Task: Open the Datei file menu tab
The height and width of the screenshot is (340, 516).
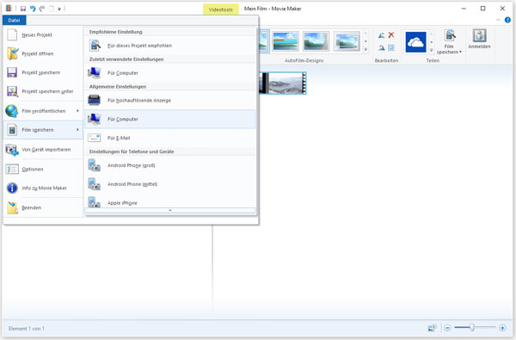Action: (14, 21)
